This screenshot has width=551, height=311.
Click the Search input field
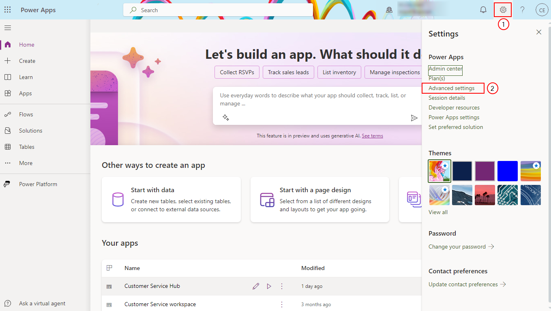tap(218, 10)
